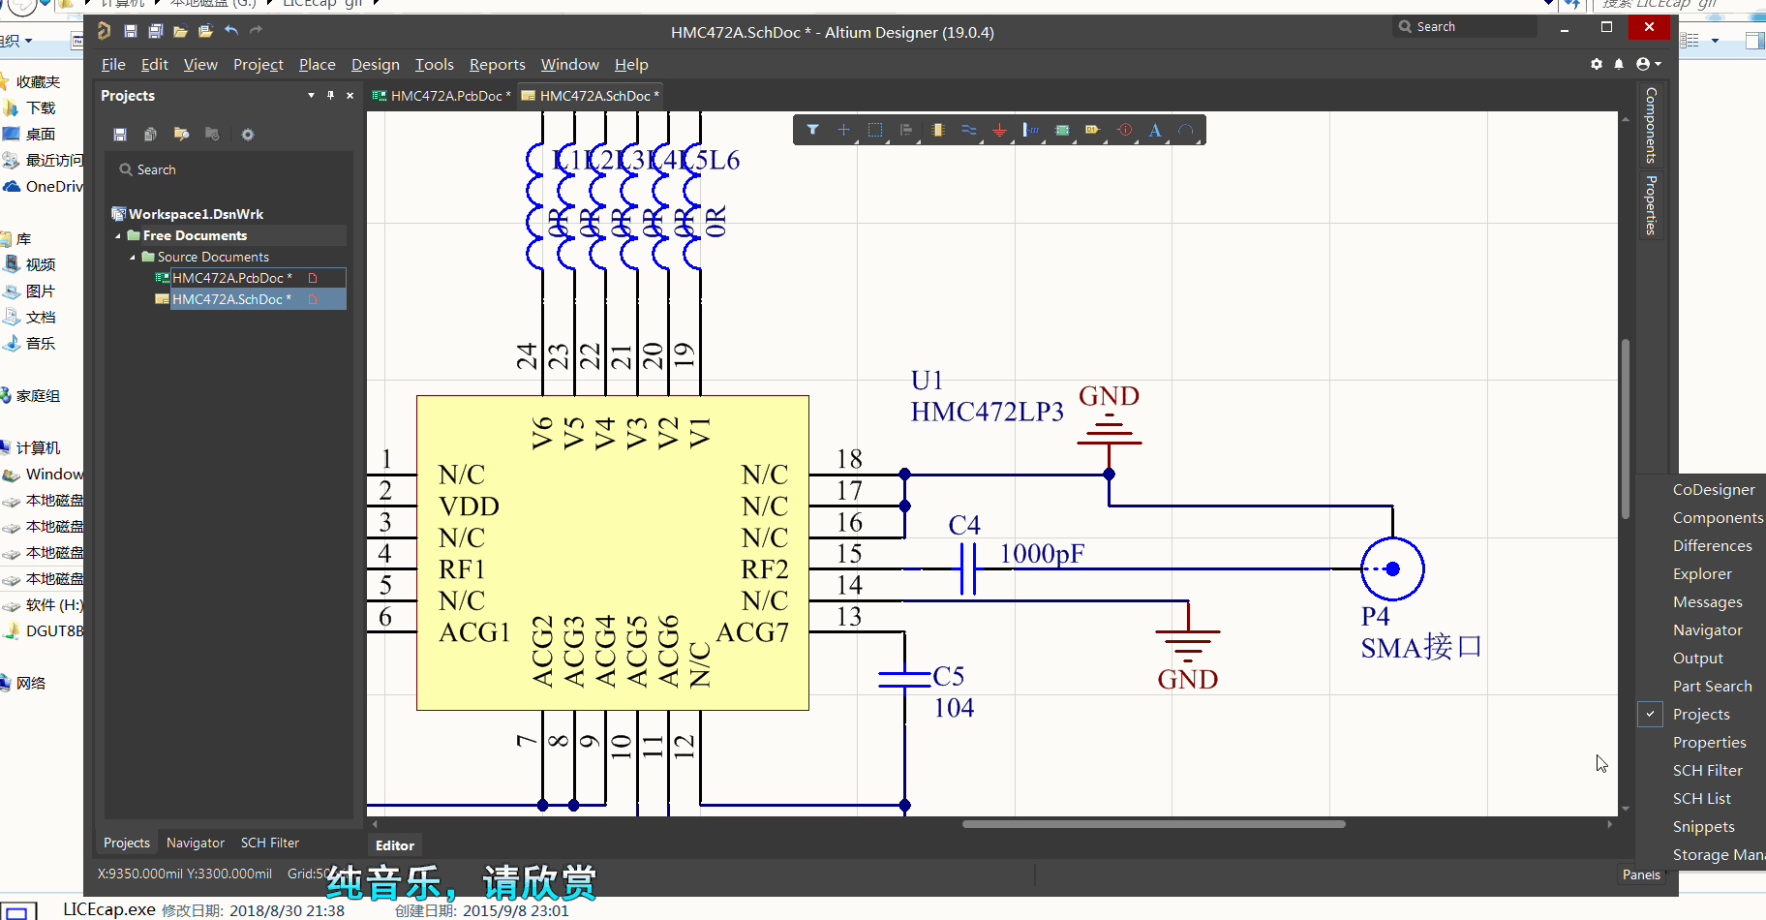Screen dimensions: 1766x920
Task: Click the notifications bell icon
Action: (x=1619, y=64)
